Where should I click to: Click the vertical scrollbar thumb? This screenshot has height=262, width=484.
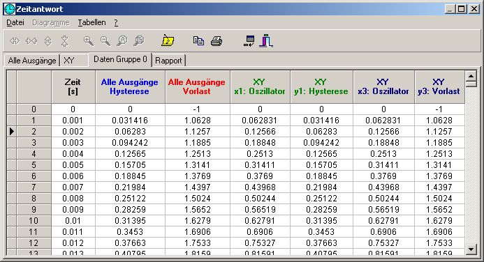(471, 84)
